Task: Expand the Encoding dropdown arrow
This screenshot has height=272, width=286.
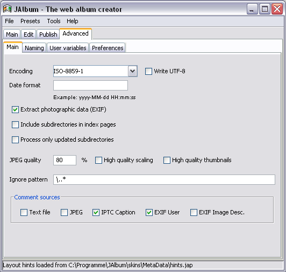Action: (133, 71)
